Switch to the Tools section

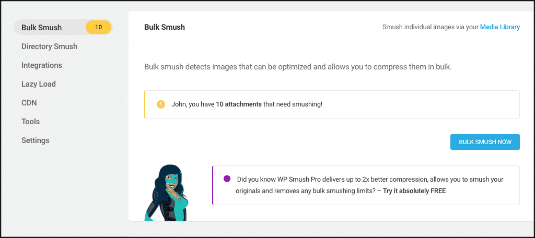(30, 122)
